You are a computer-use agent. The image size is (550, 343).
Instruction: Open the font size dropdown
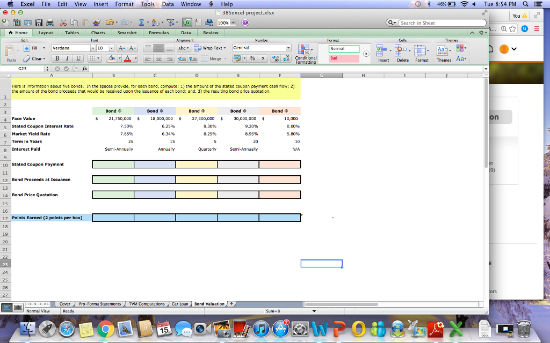point(112,48)
